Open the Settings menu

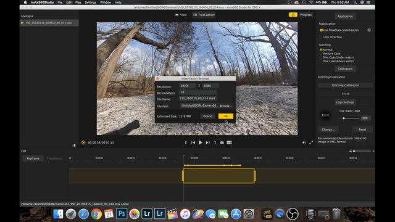tap(91, 2)
